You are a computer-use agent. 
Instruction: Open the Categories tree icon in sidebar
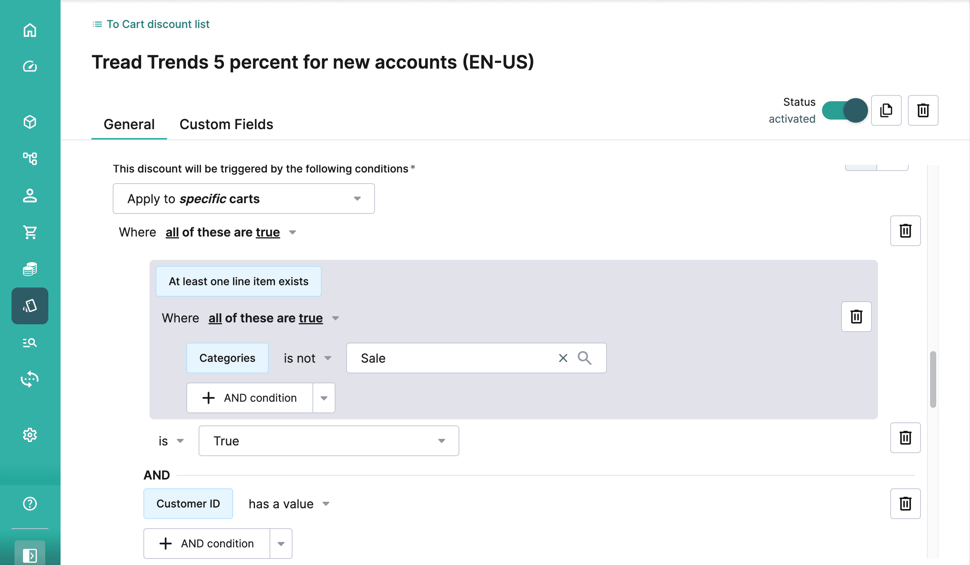click(x=30, y=158)
